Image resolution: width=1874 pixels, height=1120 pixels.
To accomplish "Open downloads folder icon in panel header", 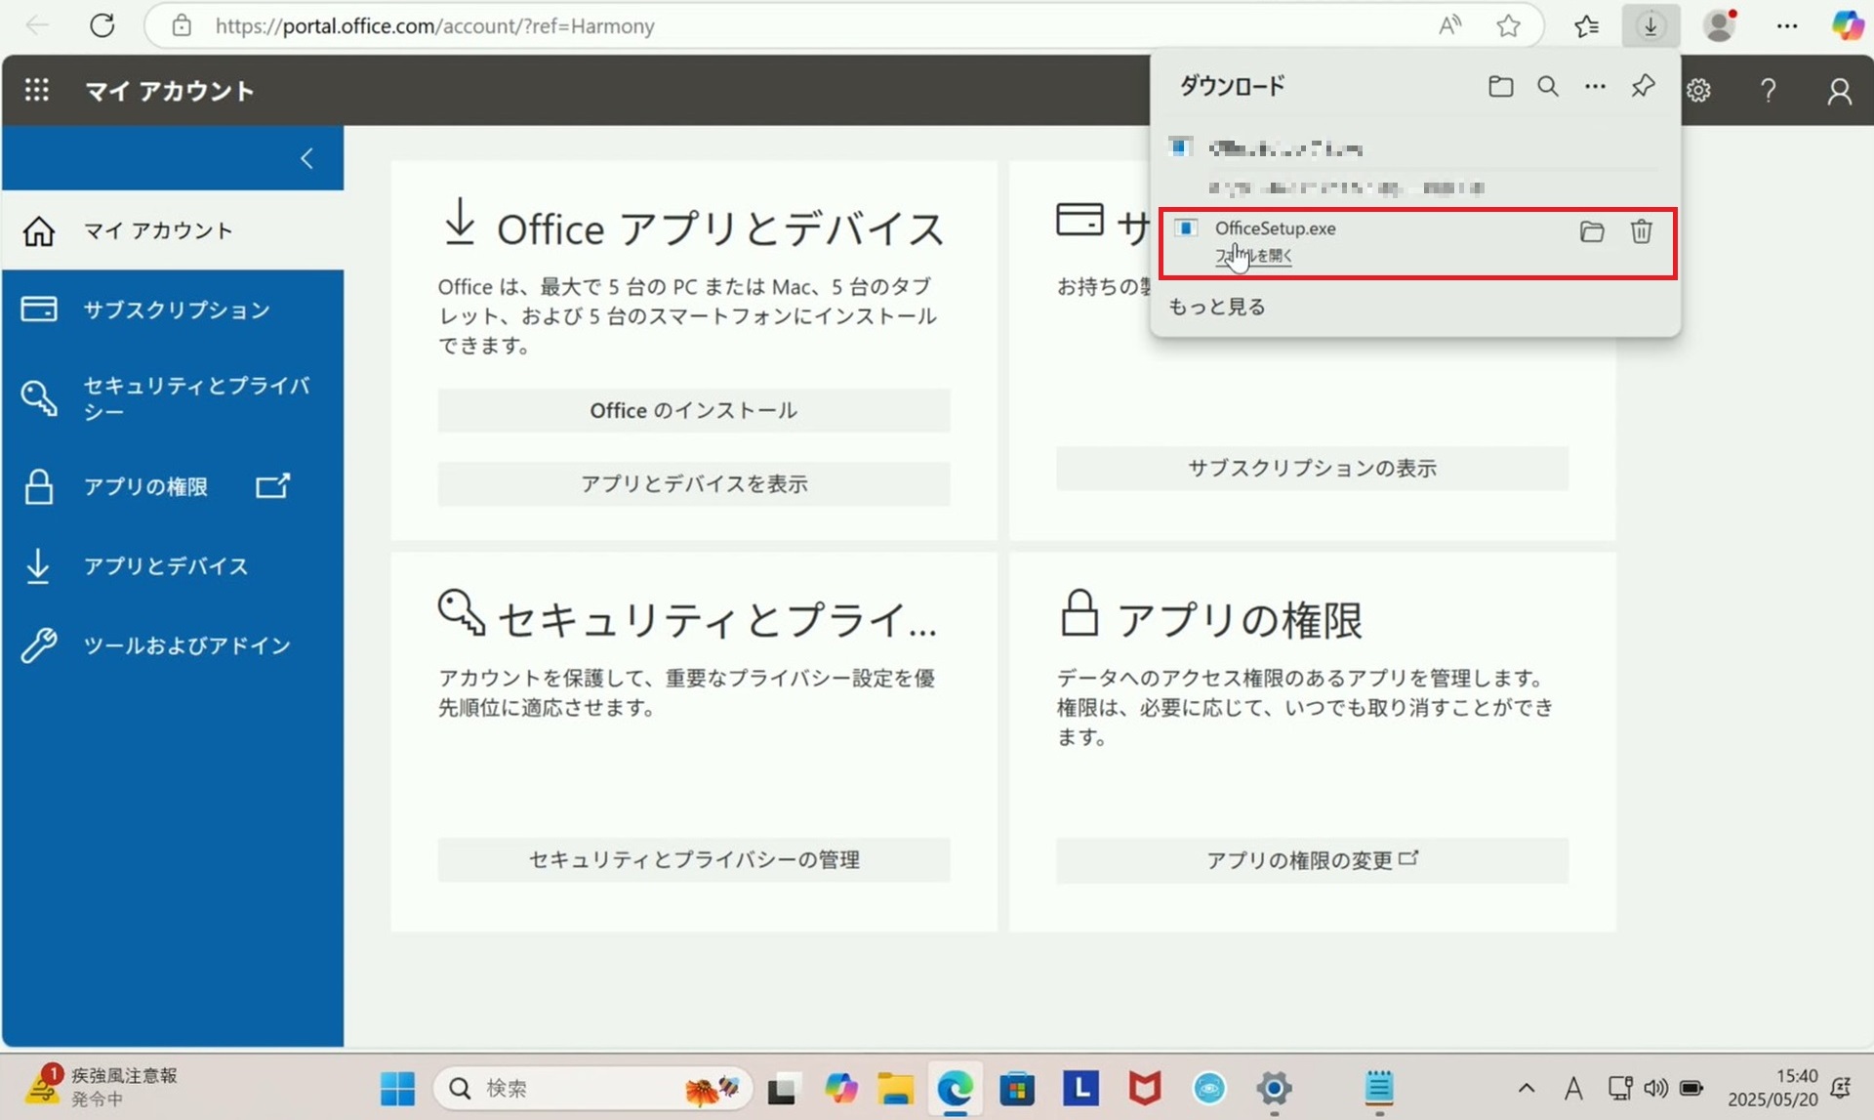I will (1500, 86).
